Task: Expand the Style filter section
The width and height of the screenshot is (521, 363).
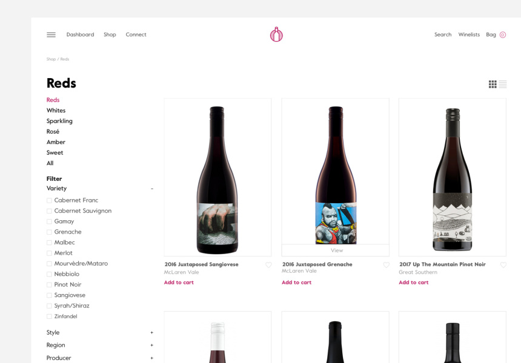Action: pyautogui.click(x=152, y=333)
